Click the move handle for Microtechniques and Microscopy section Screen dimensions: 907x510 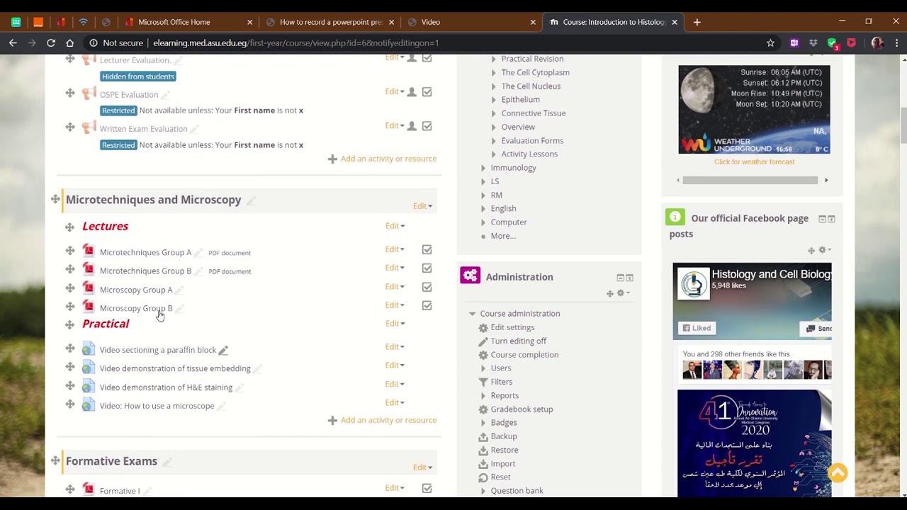(x=55, y=200)
